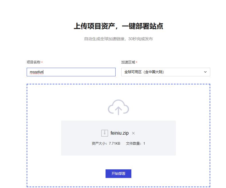Click the heading 上传项目资产，一键部署站点
Viewport: 226px width, 188px height.
coord(118,26)
